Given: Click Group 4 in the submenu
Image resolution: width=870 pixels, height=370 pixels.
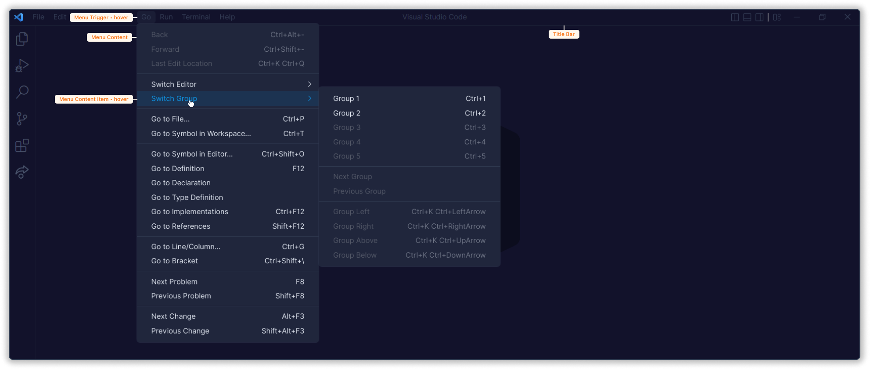Looking at the screenshot, I should 410,142.
